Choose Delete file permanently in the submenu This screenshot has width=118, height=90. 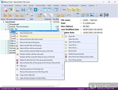click(81, 54)
